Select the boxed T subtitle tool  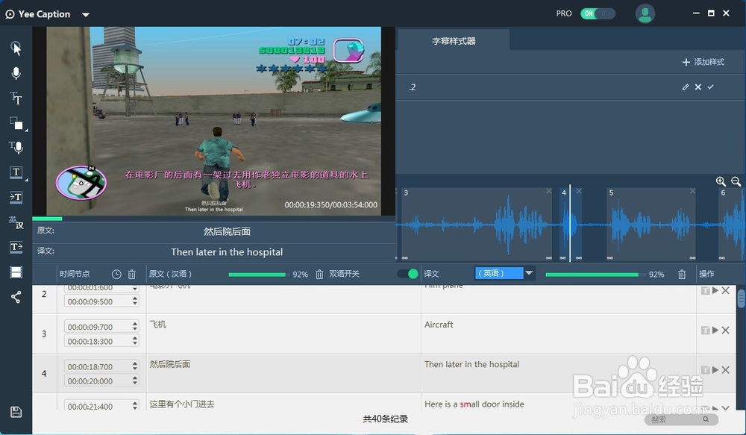[x=16, y=172]
